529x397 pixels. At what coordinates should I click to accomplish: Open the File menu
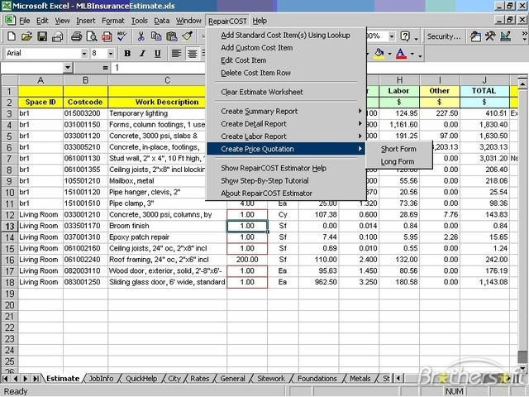(x=25, y=21)
